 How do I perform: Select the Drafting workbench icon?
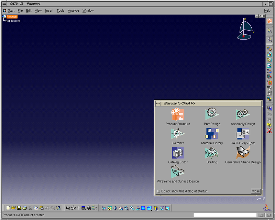pyautogui.click(x=212, y=153)
